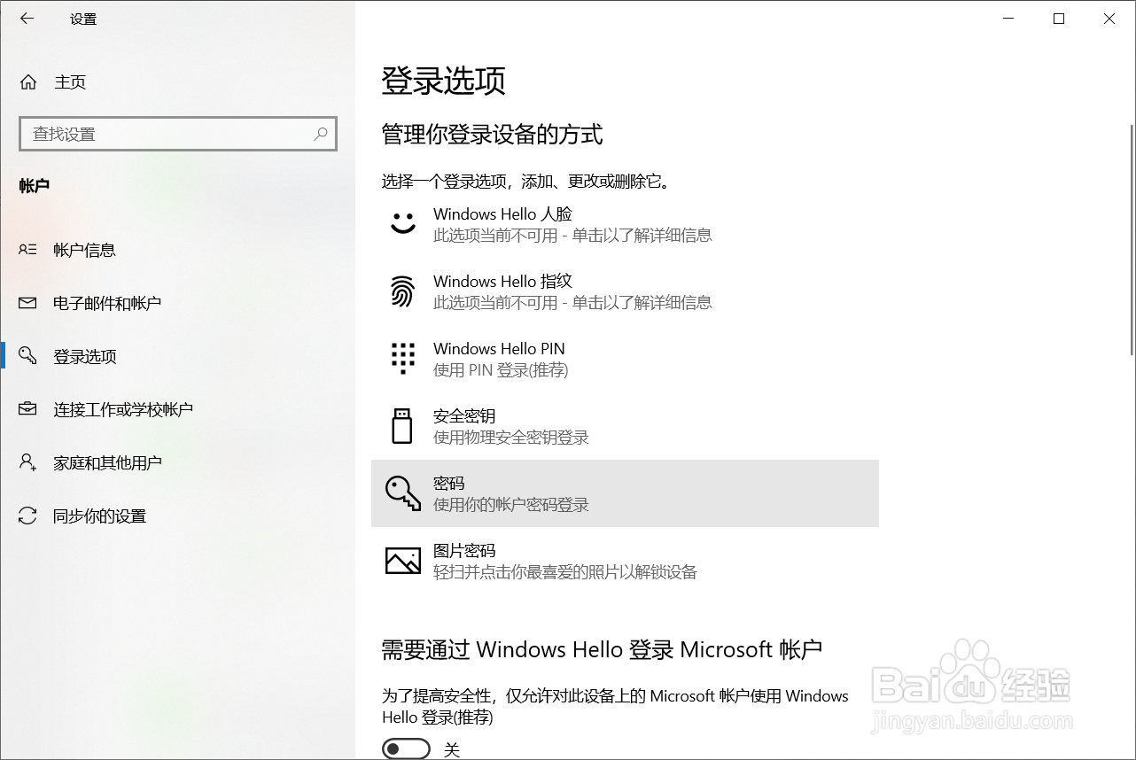
Task: Click the PIN keypad dots icon
Action: pos(402,358)
